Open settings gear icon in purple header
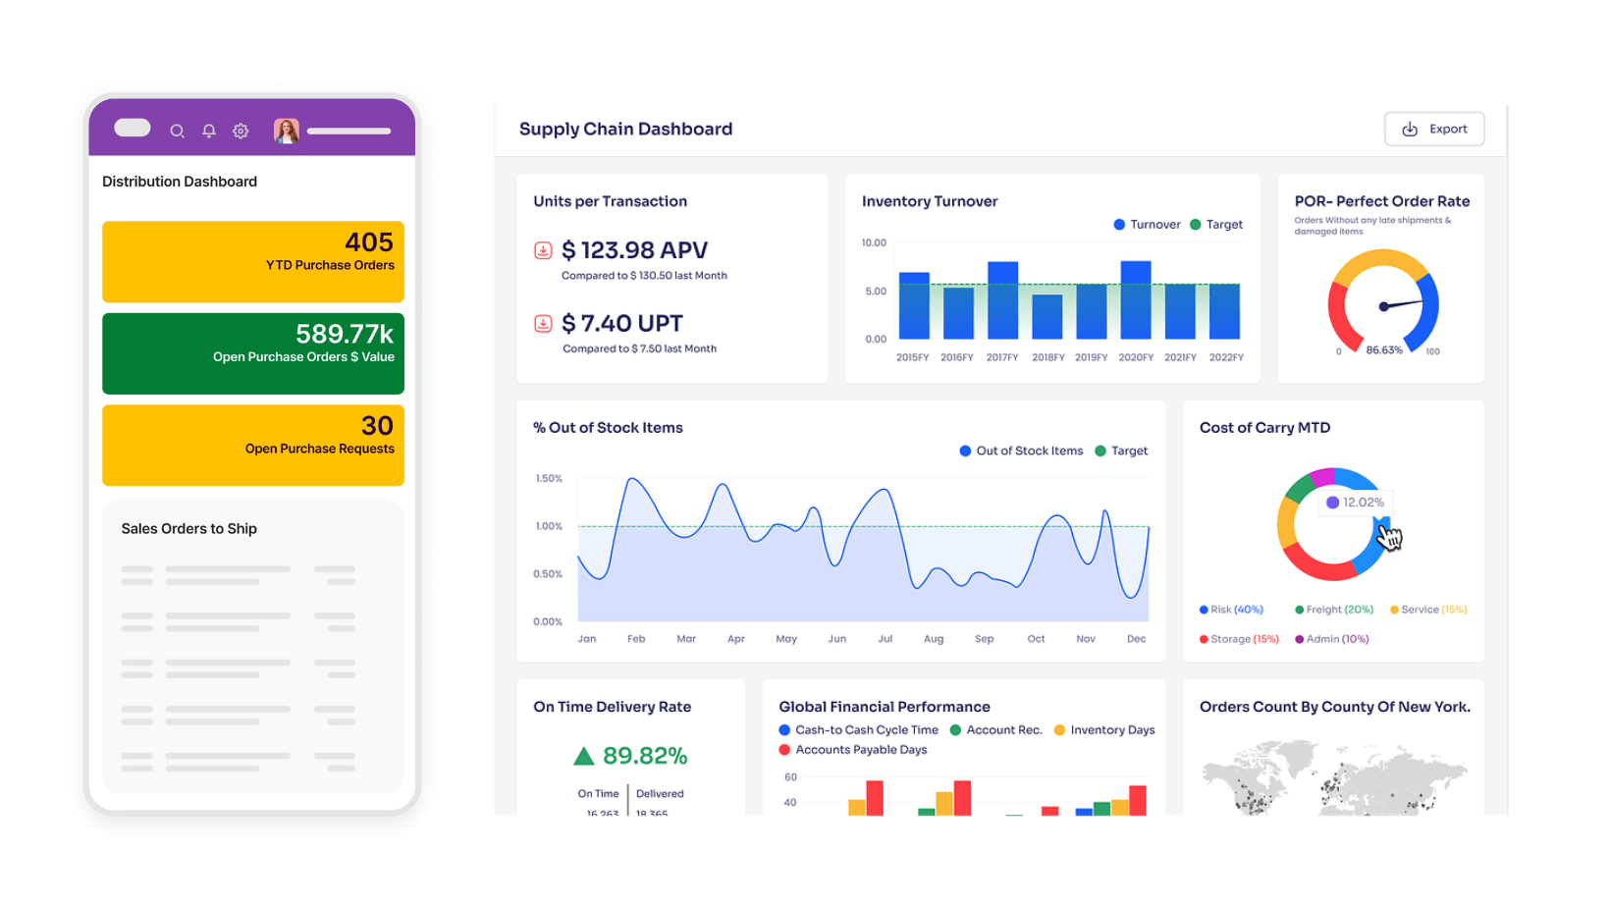The height and width of the screenshot is (907, 1610). click(x=241, y=131)
